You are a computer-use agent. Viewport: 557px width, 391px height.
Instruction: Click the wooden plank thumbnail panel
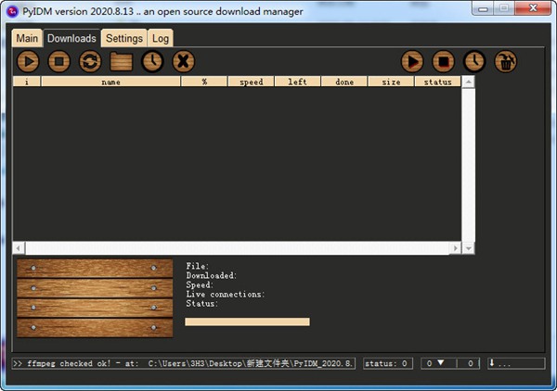[x=95, y=298]
